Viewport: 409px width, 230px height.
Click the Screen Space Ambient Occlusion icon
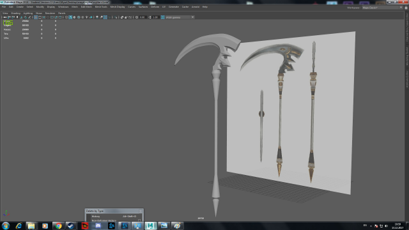pos(97,17)
